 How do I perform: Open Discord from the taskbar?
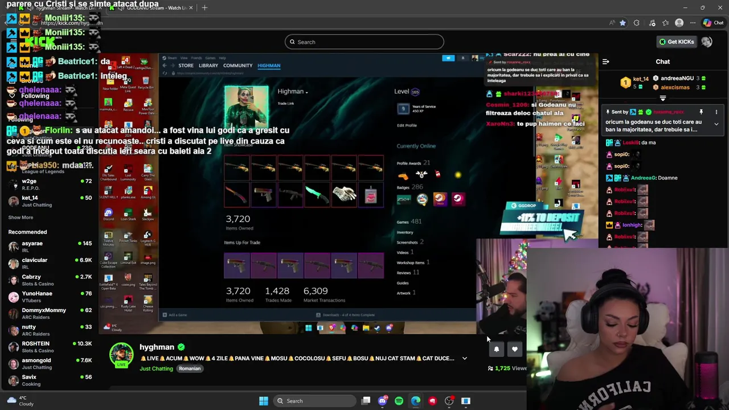(x=382, y=401)
